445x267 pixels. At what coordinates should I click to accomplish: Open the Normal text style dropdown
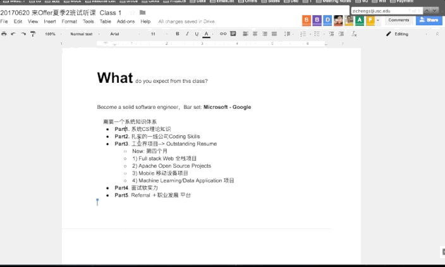coord(85,34)
